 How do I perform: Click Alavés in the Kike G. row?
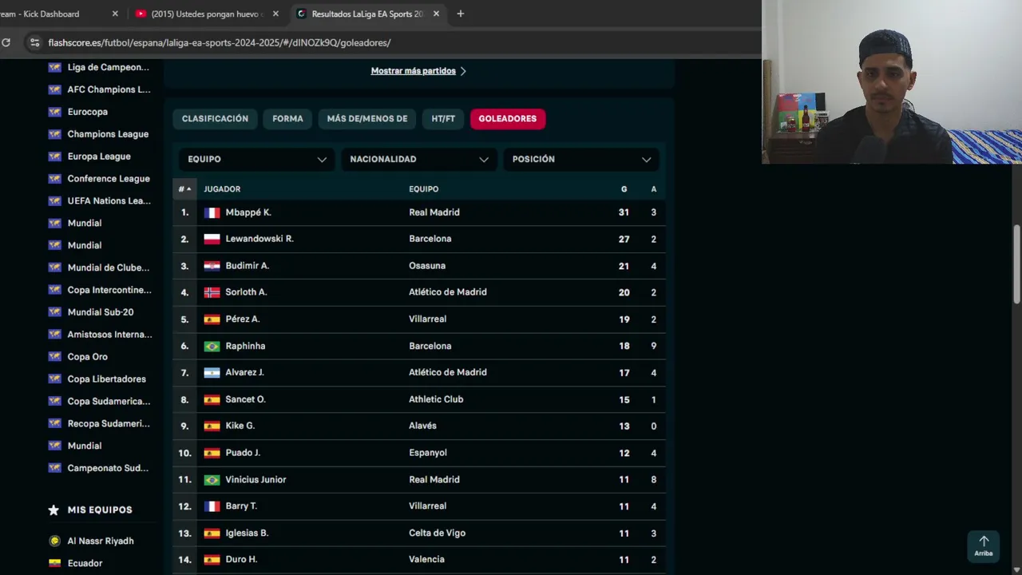coord(422,426)
